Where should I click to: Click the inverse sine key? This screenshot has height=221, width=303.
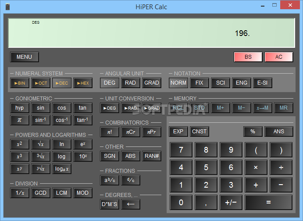pos(41,120)
